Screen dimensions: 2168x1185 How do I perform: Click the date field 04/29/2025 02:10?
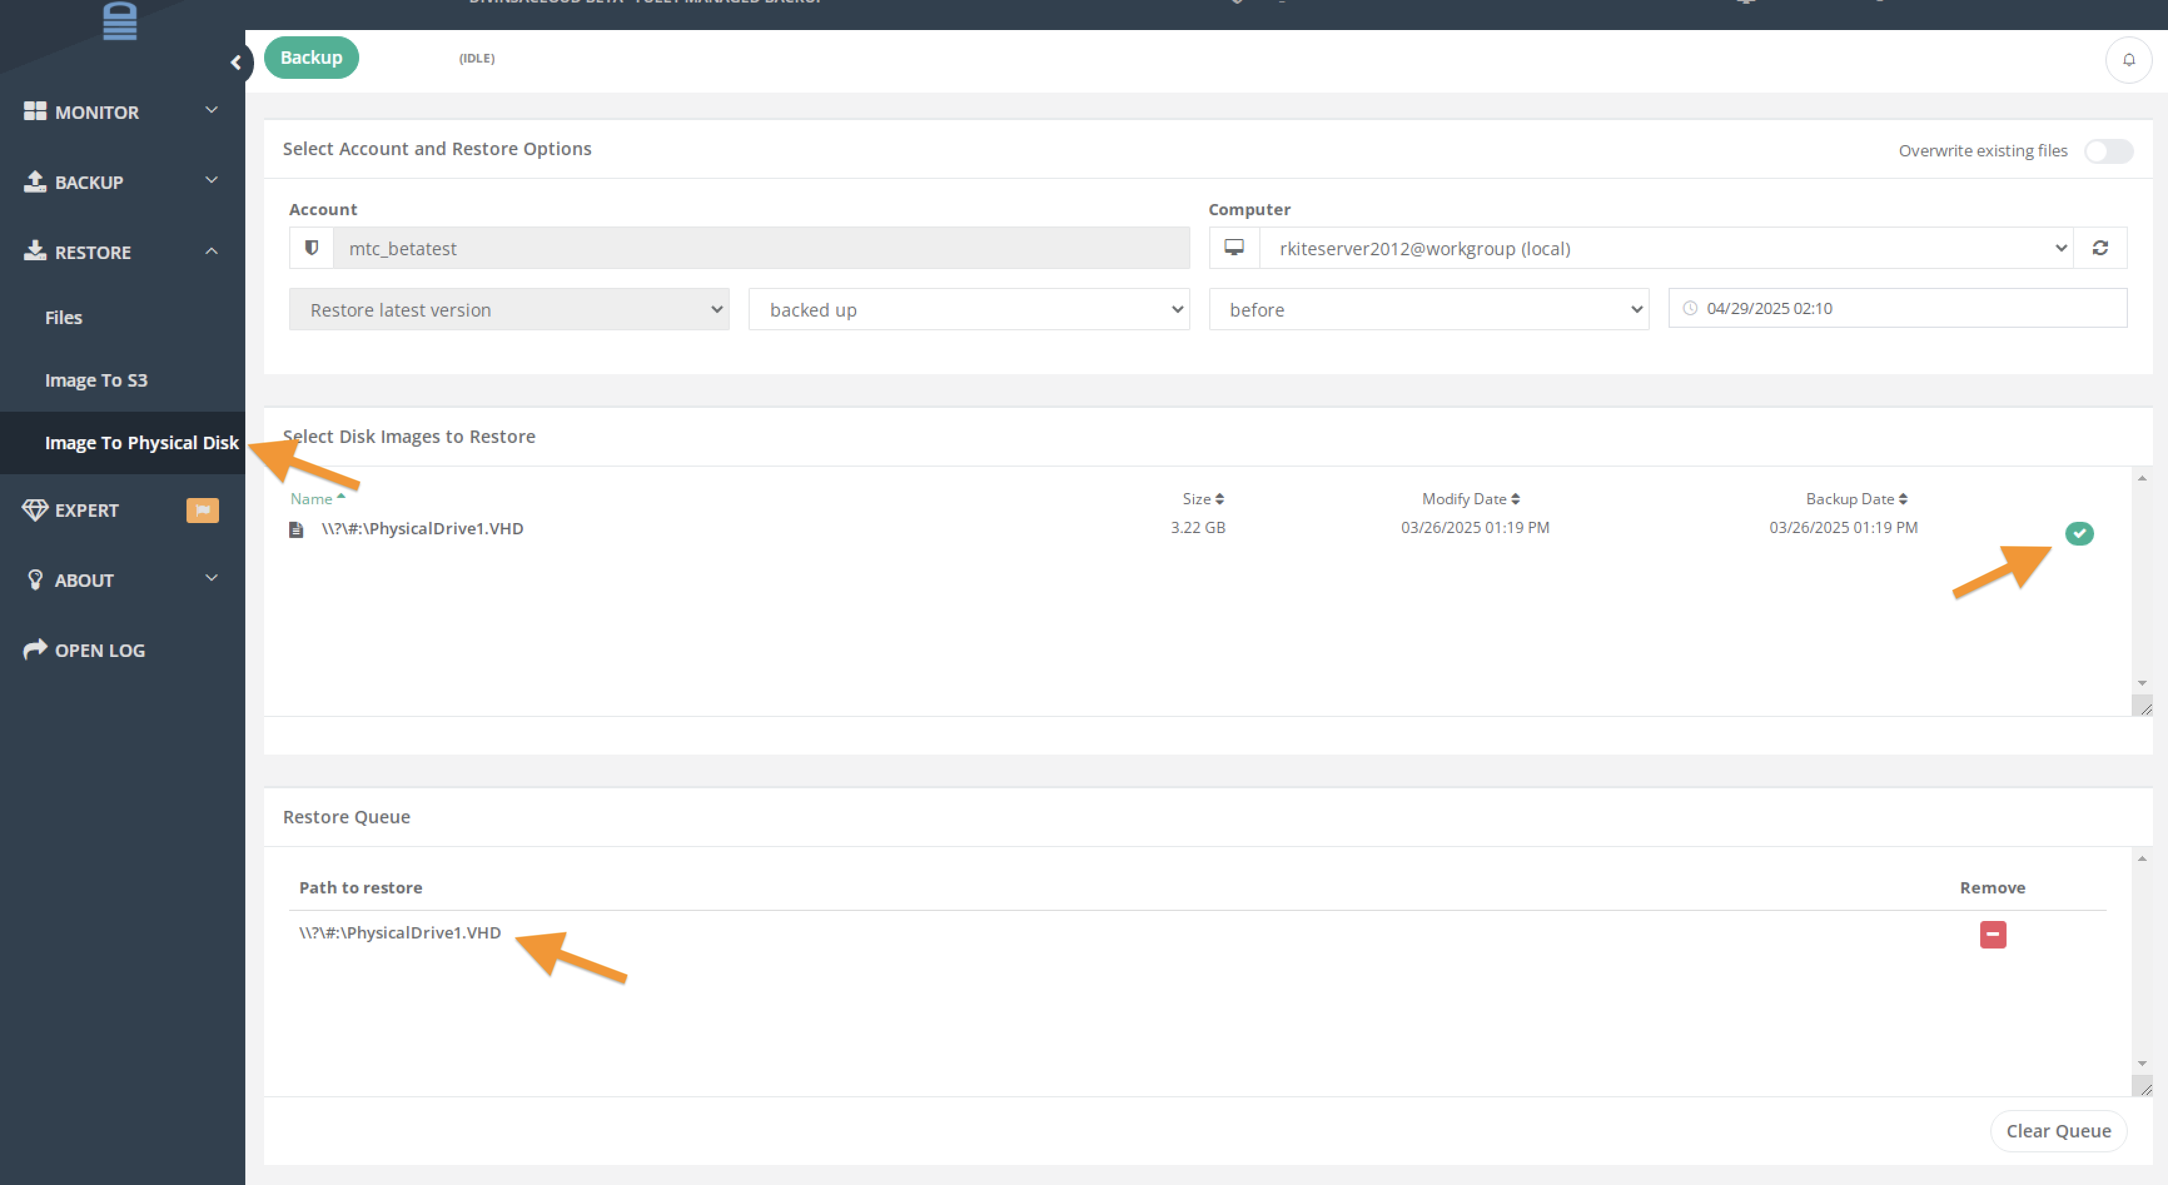[1897, 308]
